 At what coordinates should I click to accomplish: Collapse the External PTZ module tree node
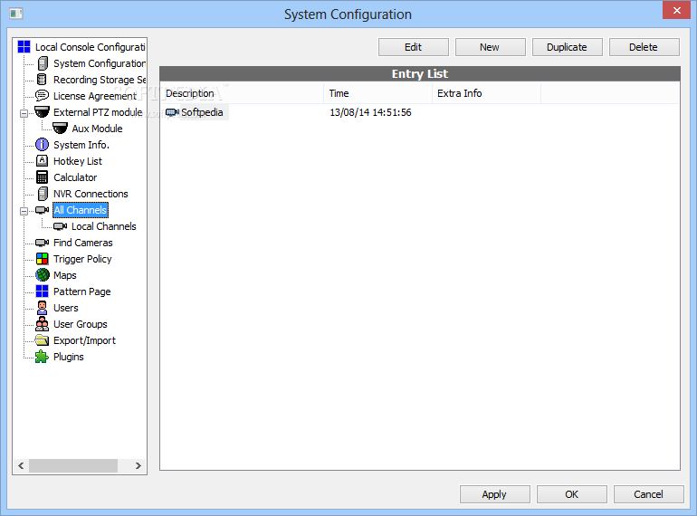tap(24, 114)
